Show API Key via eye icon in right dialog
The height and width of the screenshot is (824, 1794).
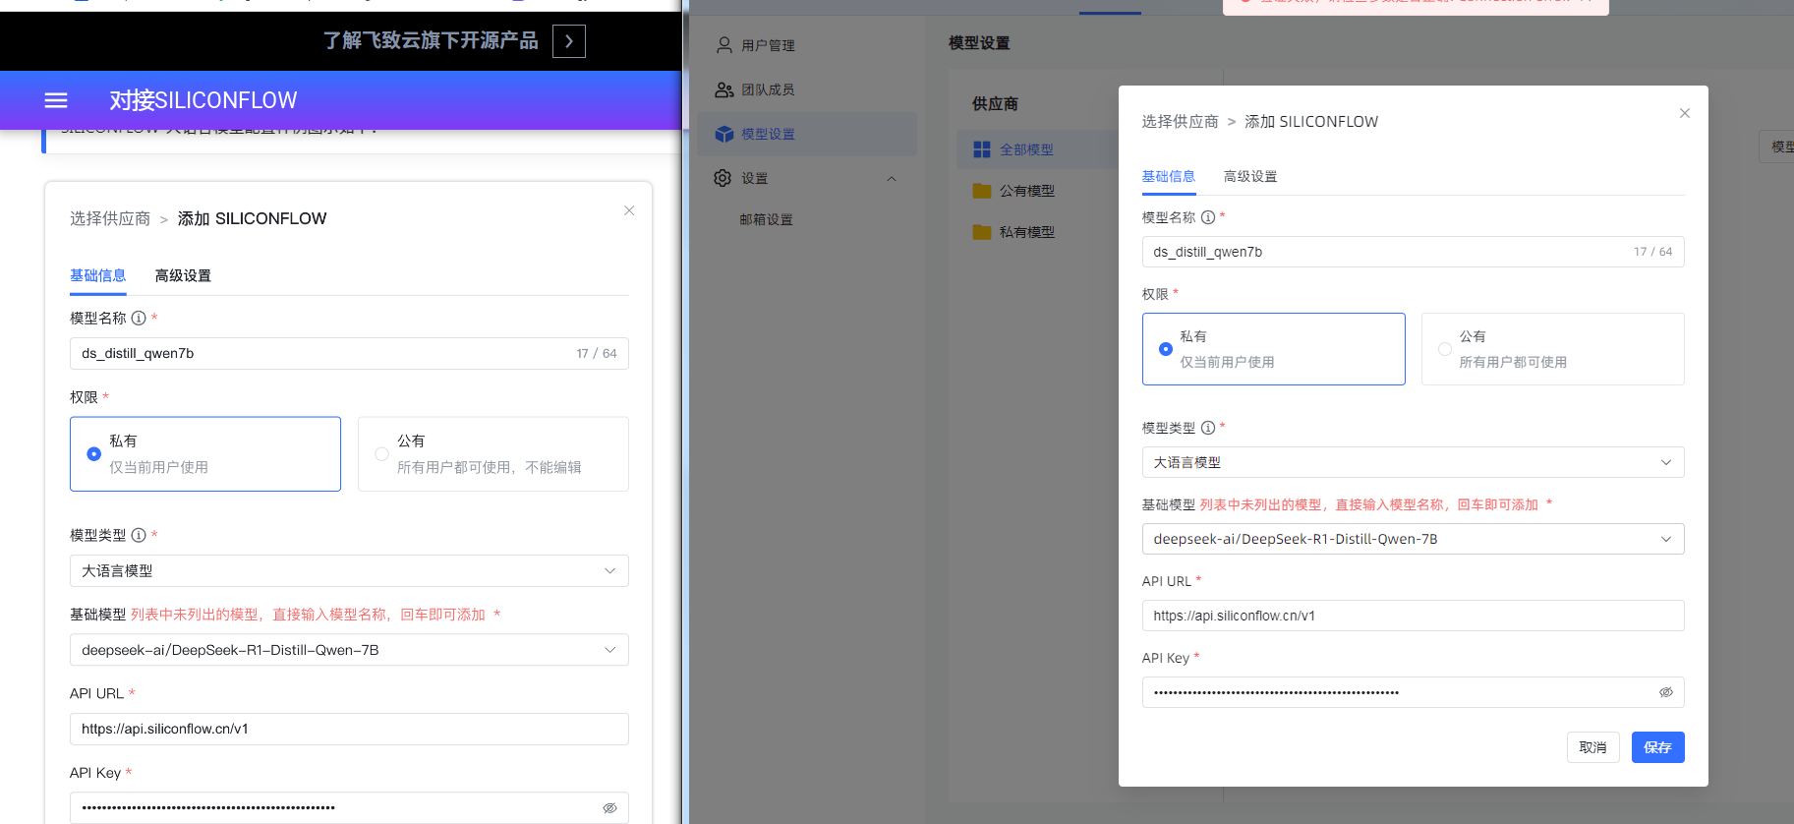click(x=1666, y=692)
